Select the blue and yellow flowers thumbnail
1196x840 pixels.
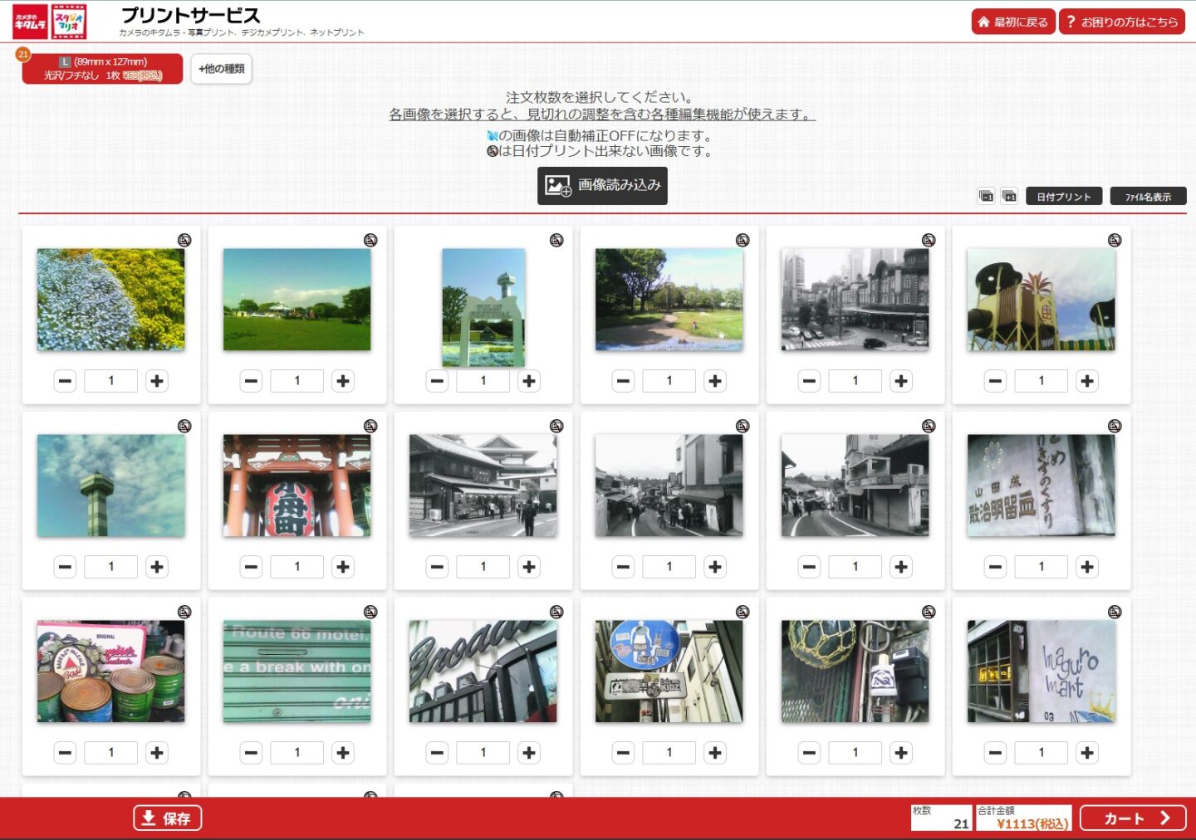pyautogui.click(x=110, y=300)
